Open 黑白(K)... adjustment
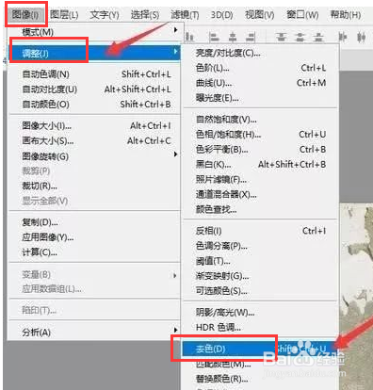Image resolution: width=373 pixels, height=390 pixels. coord(261,164)
